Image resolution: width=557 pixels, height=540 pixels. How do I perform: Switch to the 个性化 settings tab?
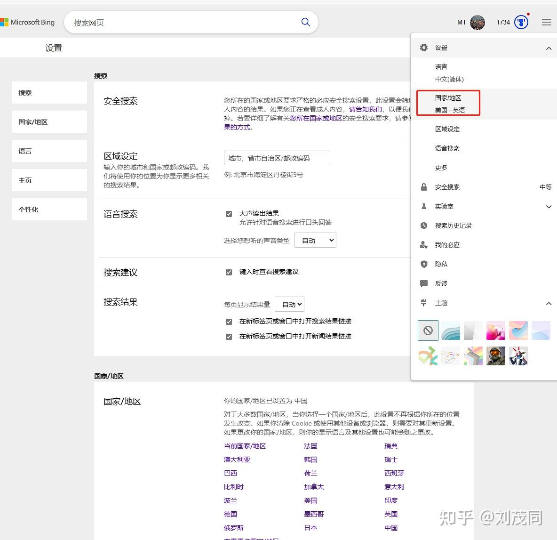(49, 209)
